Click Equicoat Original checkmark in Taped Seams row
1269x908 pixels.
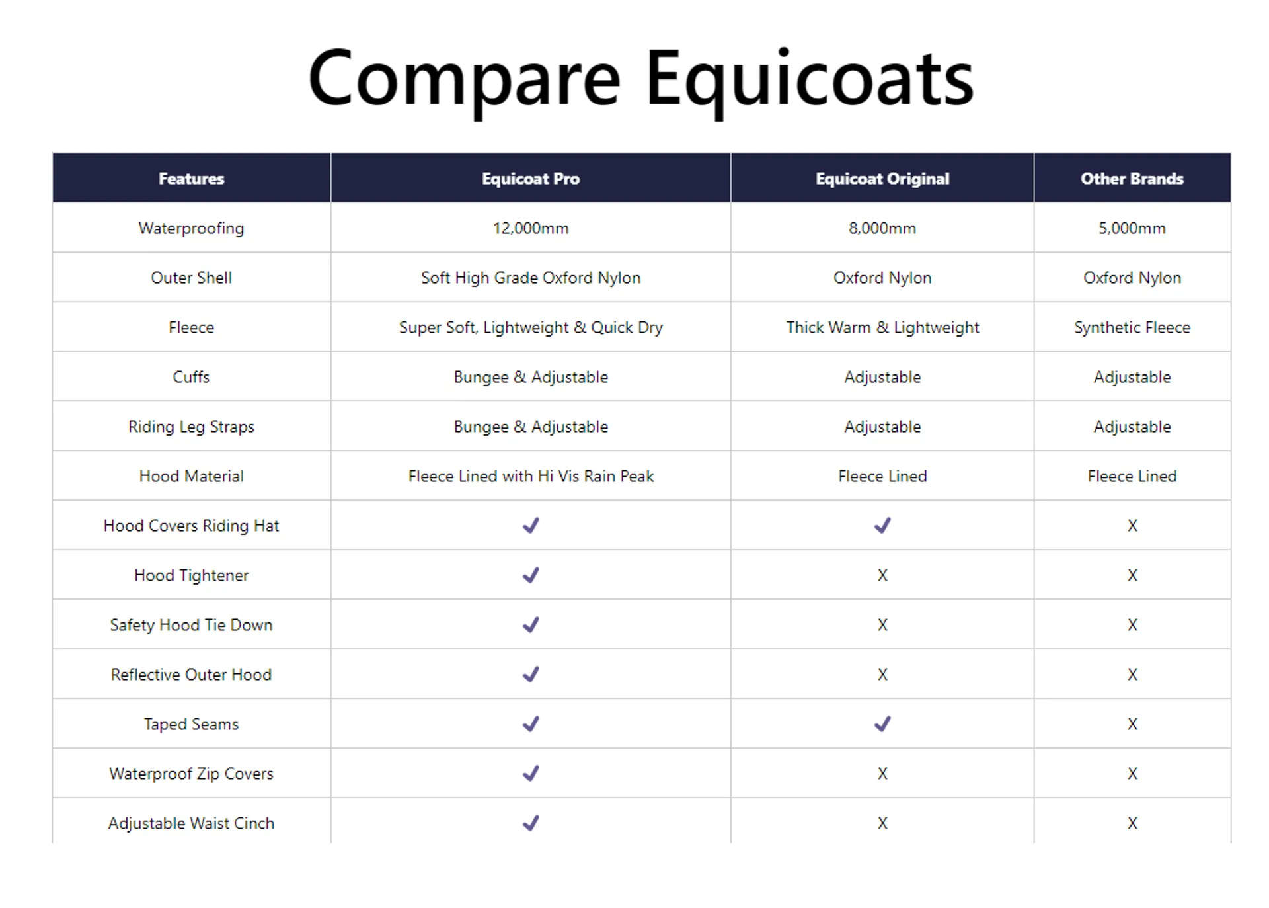tap(882, 724)
